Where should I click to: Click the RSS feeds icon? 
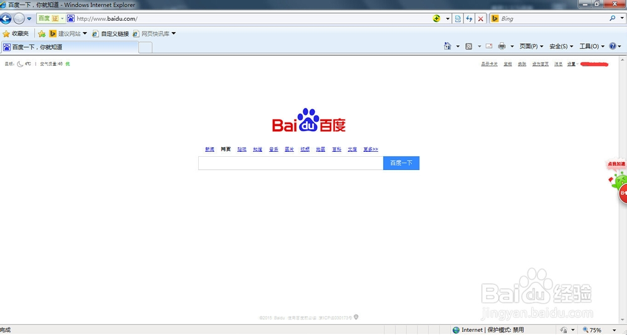click(x=469, y=46)
